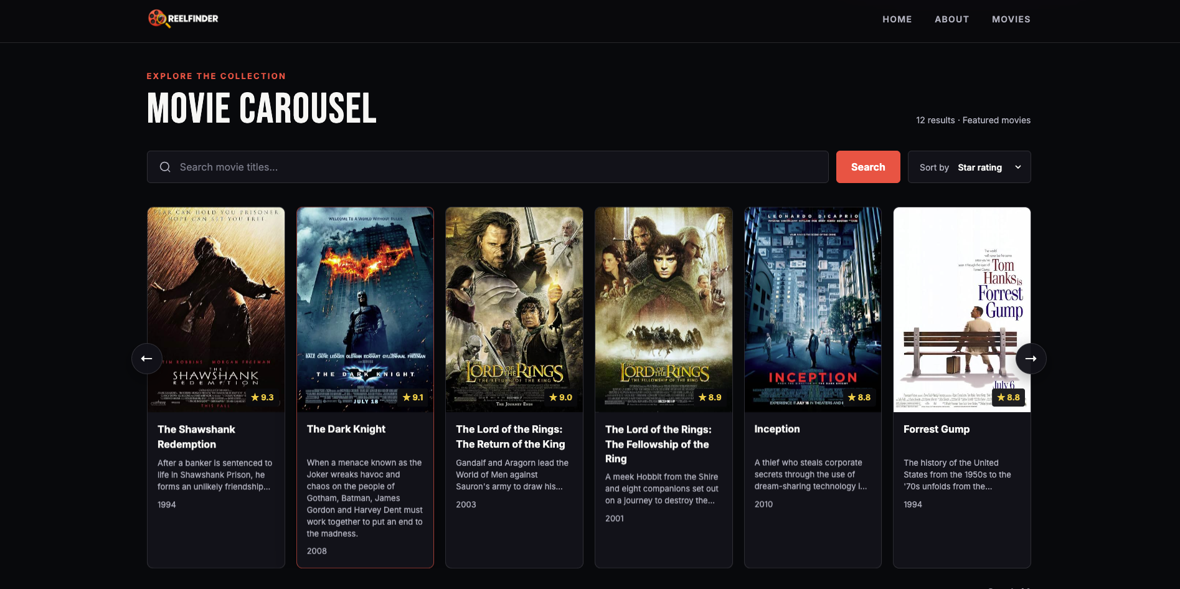
Task: Click the year 2008 text
Action: [x=317, y=551]
